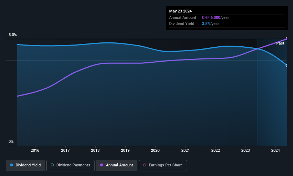Click the '3.8%/year' dividend yield value
Image resolution: width=293 pixels, height=176 pixels.
click(x=211, y=24)
